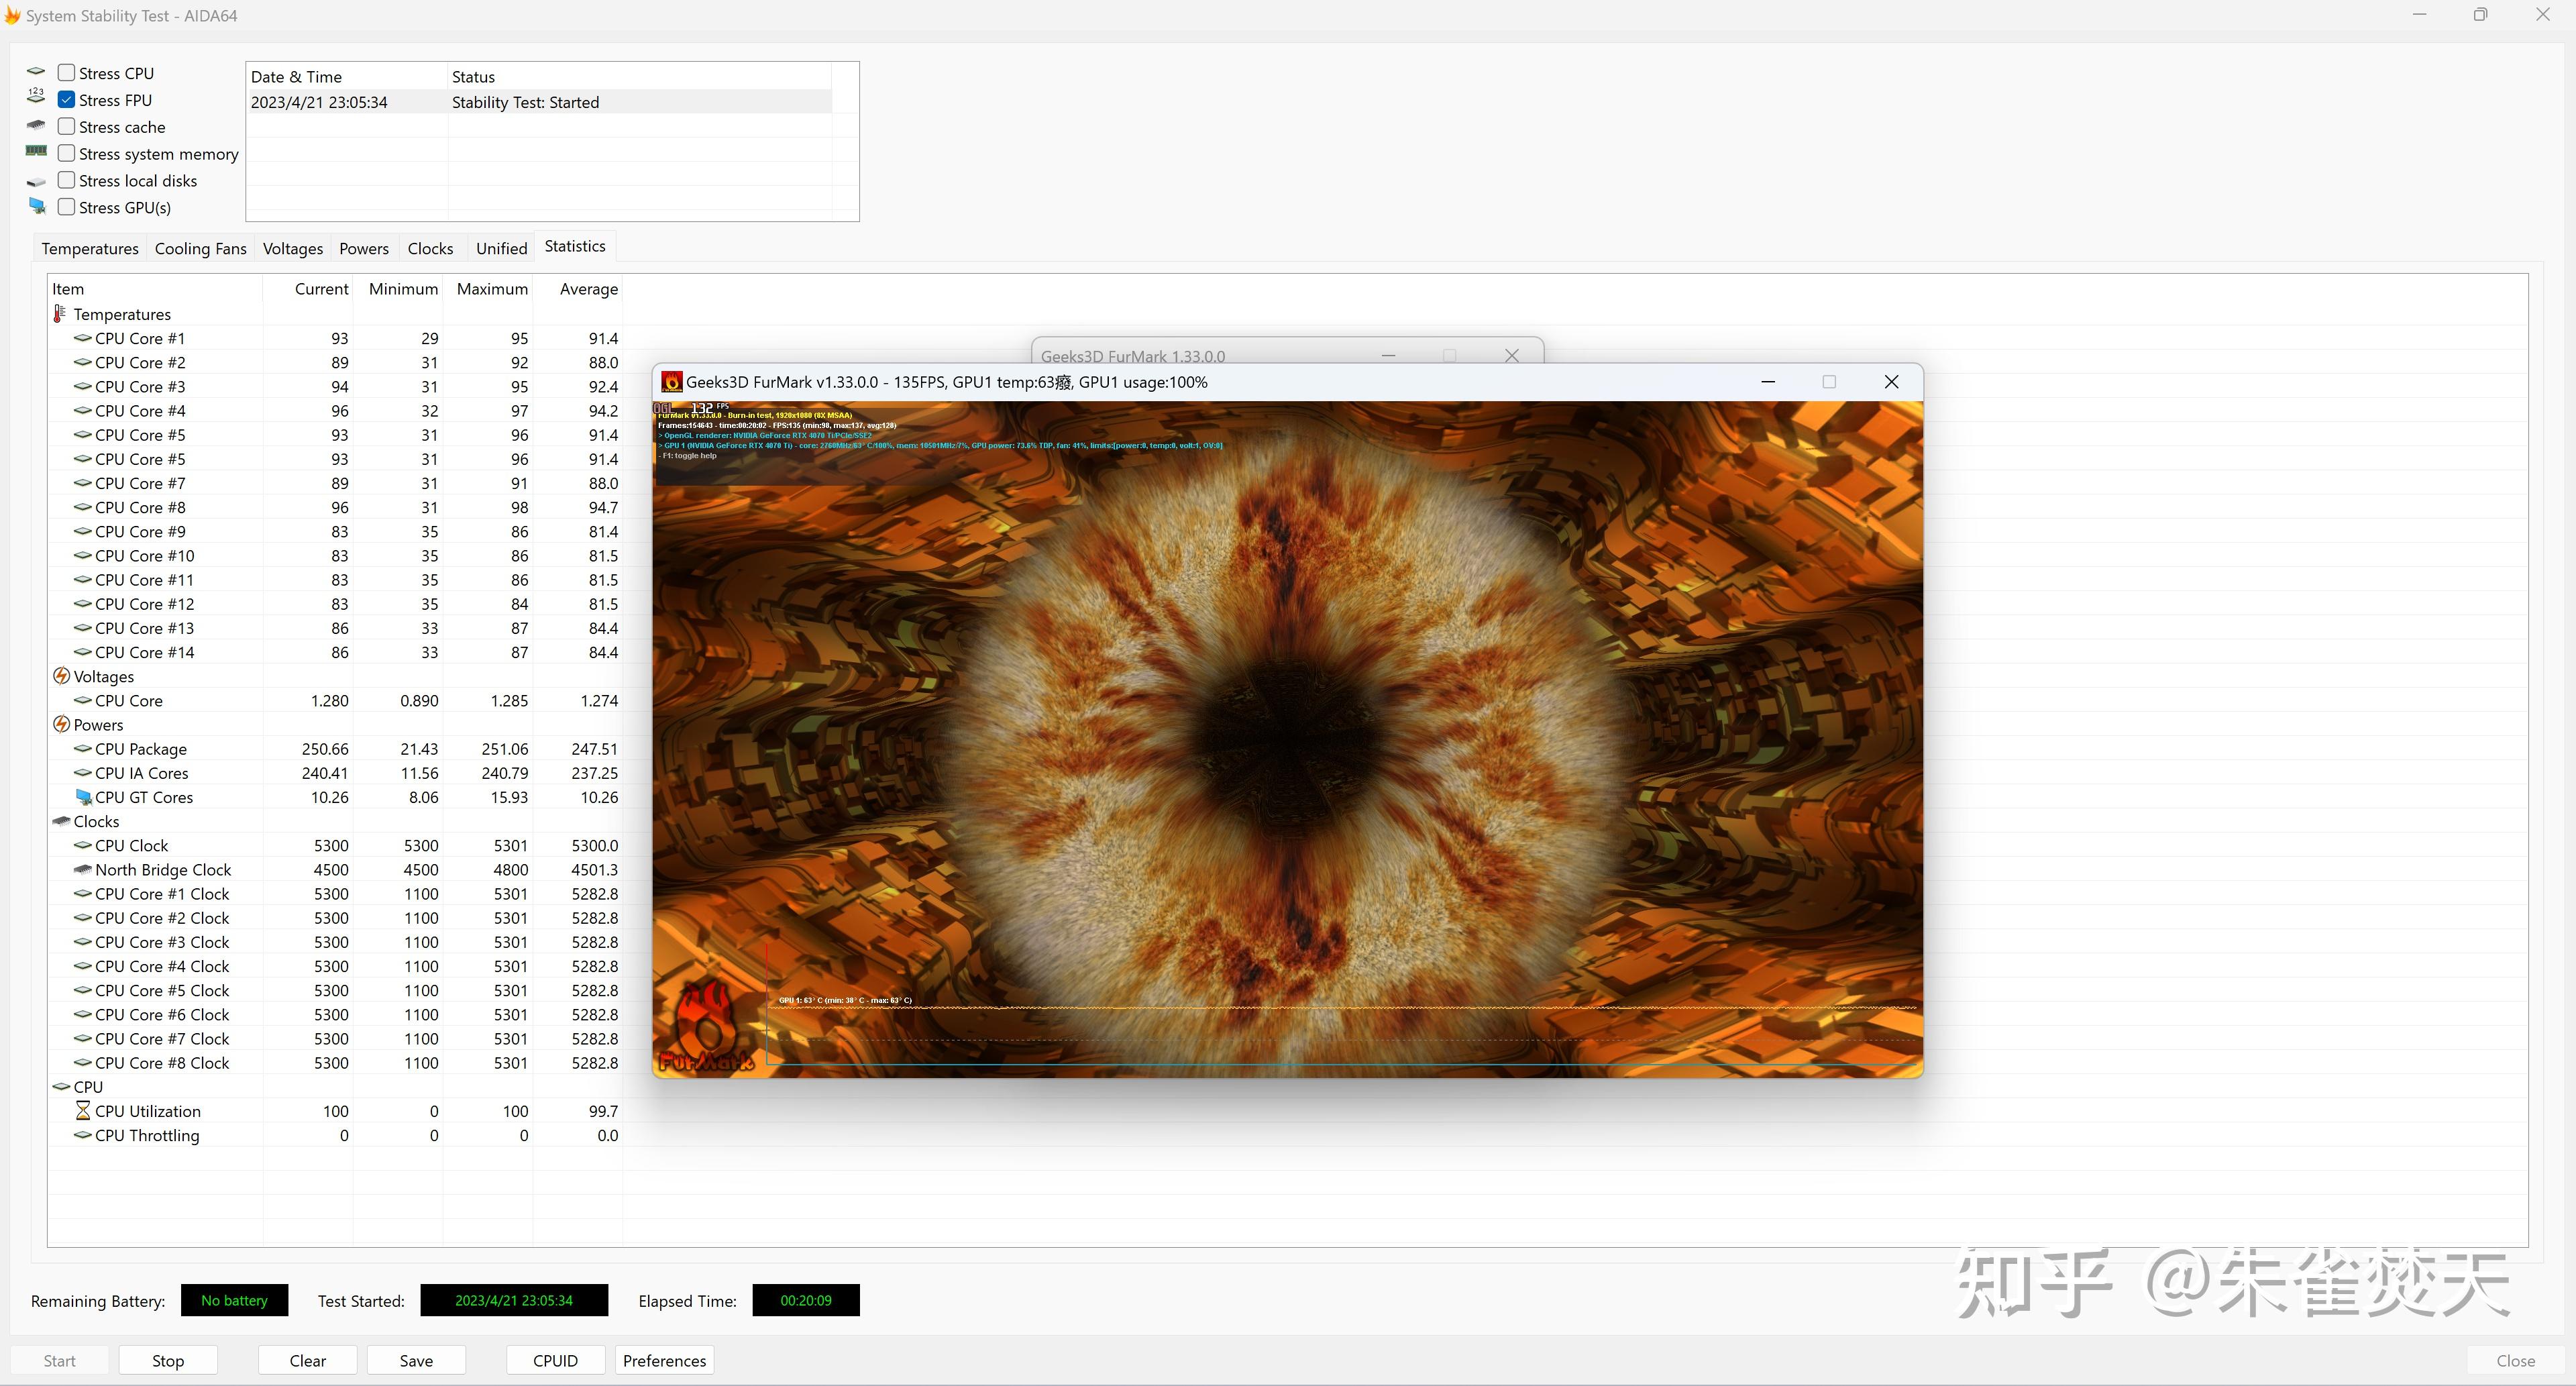Open Preferences
This screenshot has width=2576, height=1386.
pos(664,1360)
